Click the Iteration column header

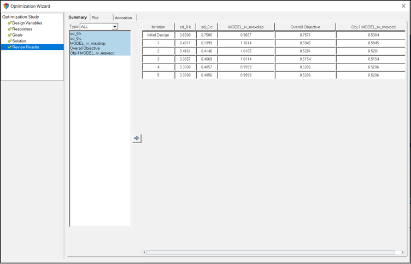click(x=158, y=27)
